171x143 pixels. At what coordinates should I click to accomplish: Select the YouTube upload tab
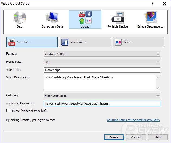[32, 42]
